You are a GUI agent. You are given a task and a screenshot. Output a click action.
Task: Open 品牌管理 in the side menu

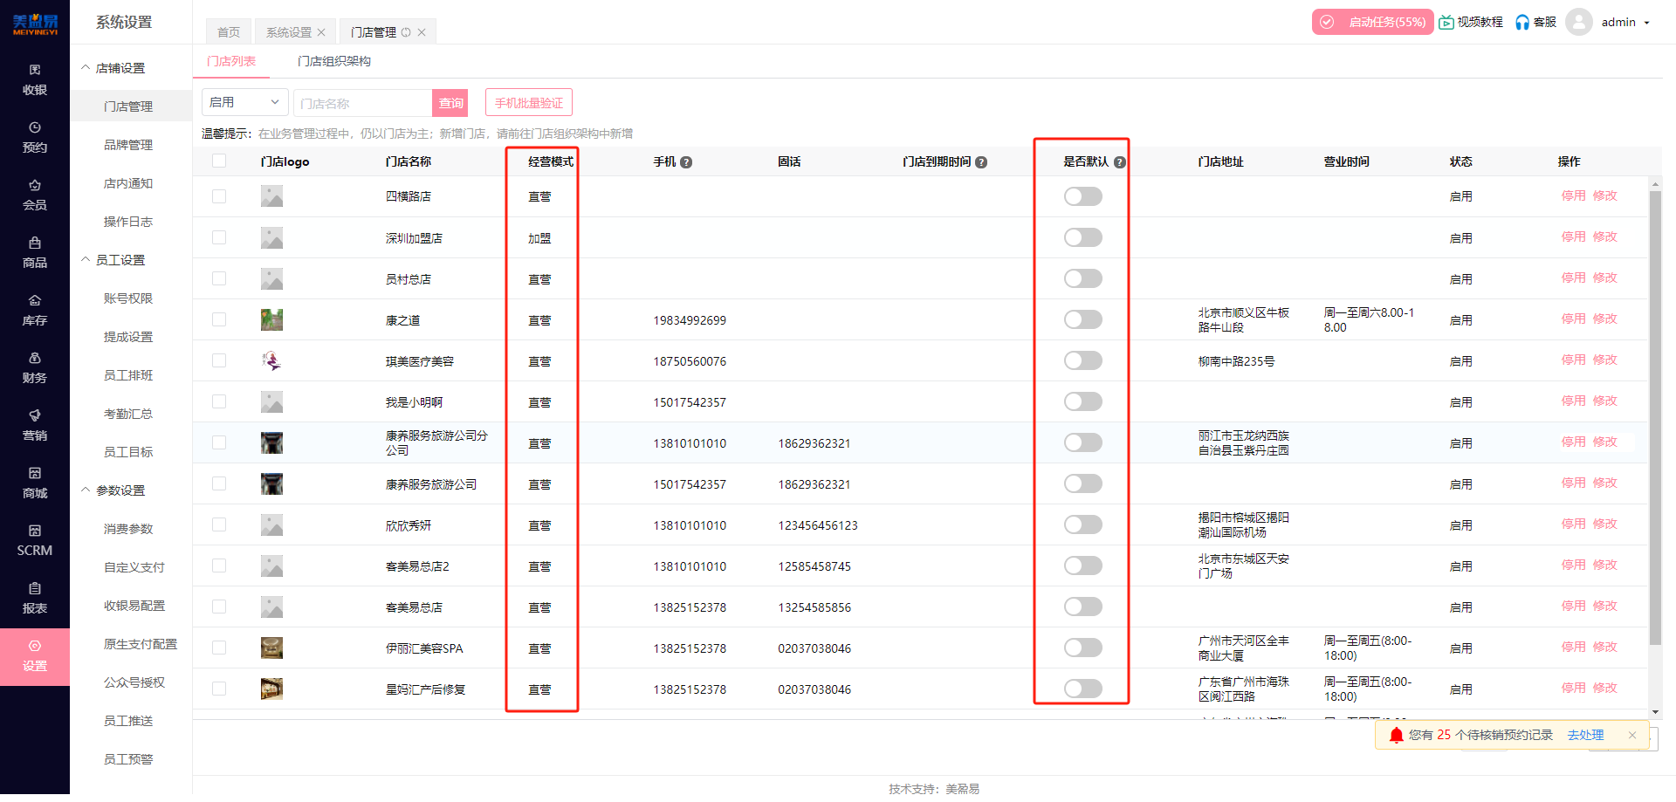click(x=128, y=145)
